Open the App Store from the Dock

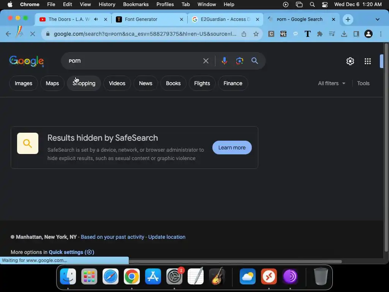153,276
